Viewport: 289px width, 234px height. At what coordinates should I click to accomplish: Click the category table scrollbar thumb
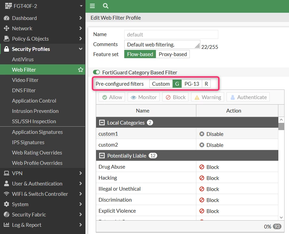point(281,127)
